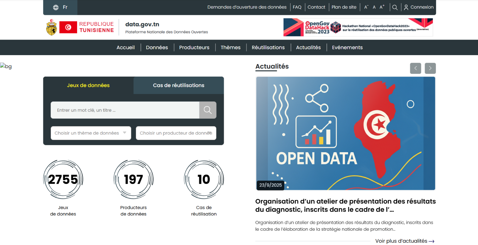
Task: Select the Jeux de données tab
Action: pyautogui.click(x=88, y=85)
